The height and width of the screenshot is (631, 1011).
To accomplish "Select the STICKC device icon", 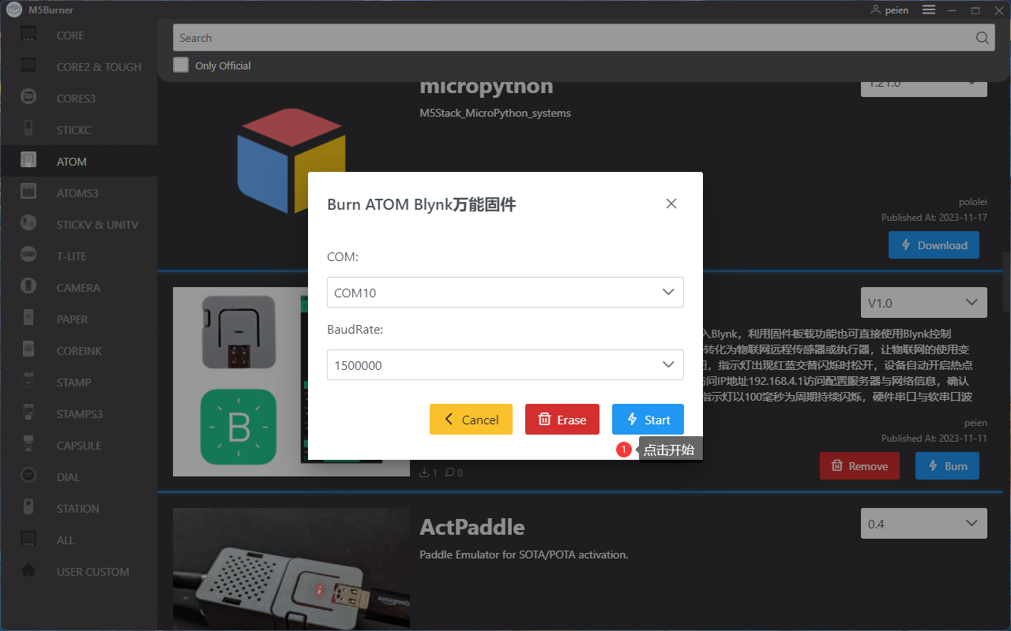I will 28,129.
